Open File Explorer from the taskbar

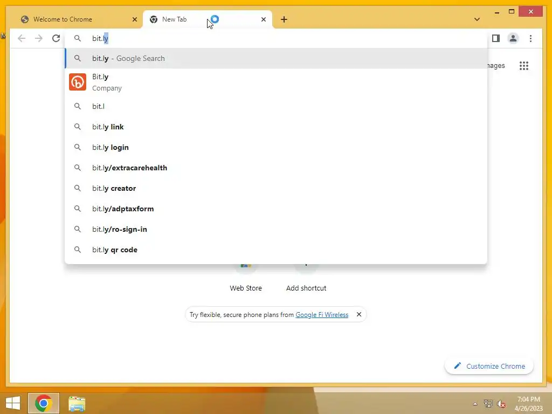tap(77, 404)
